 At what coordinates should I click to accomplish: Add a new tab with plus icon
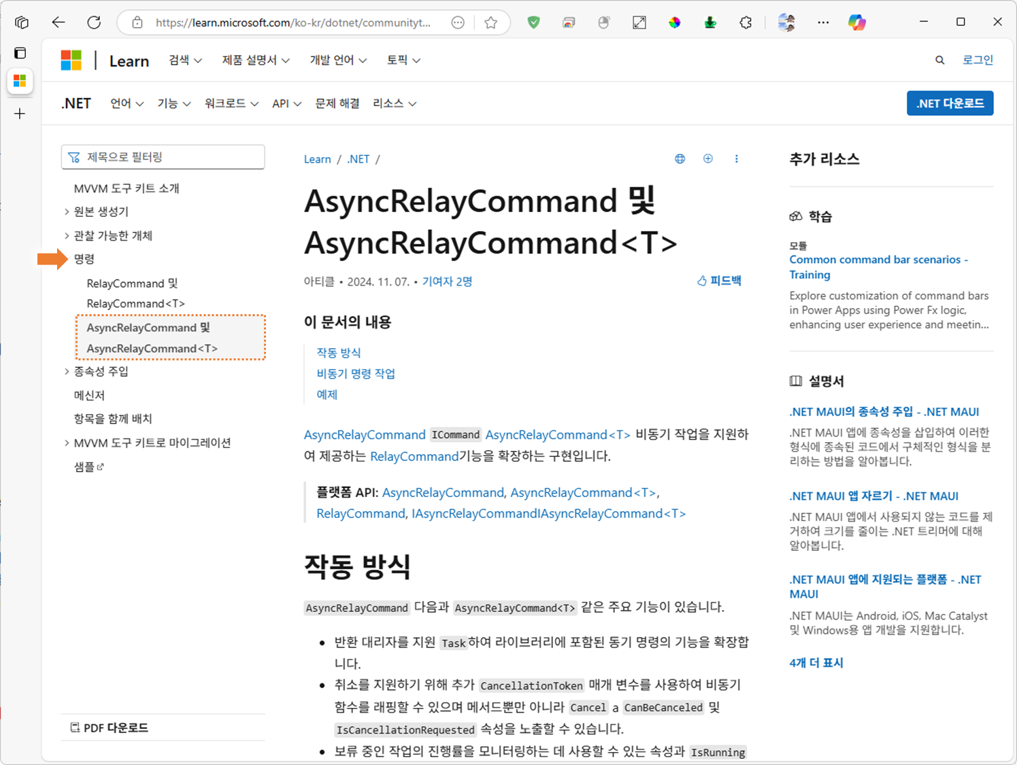tap(20, 114)
